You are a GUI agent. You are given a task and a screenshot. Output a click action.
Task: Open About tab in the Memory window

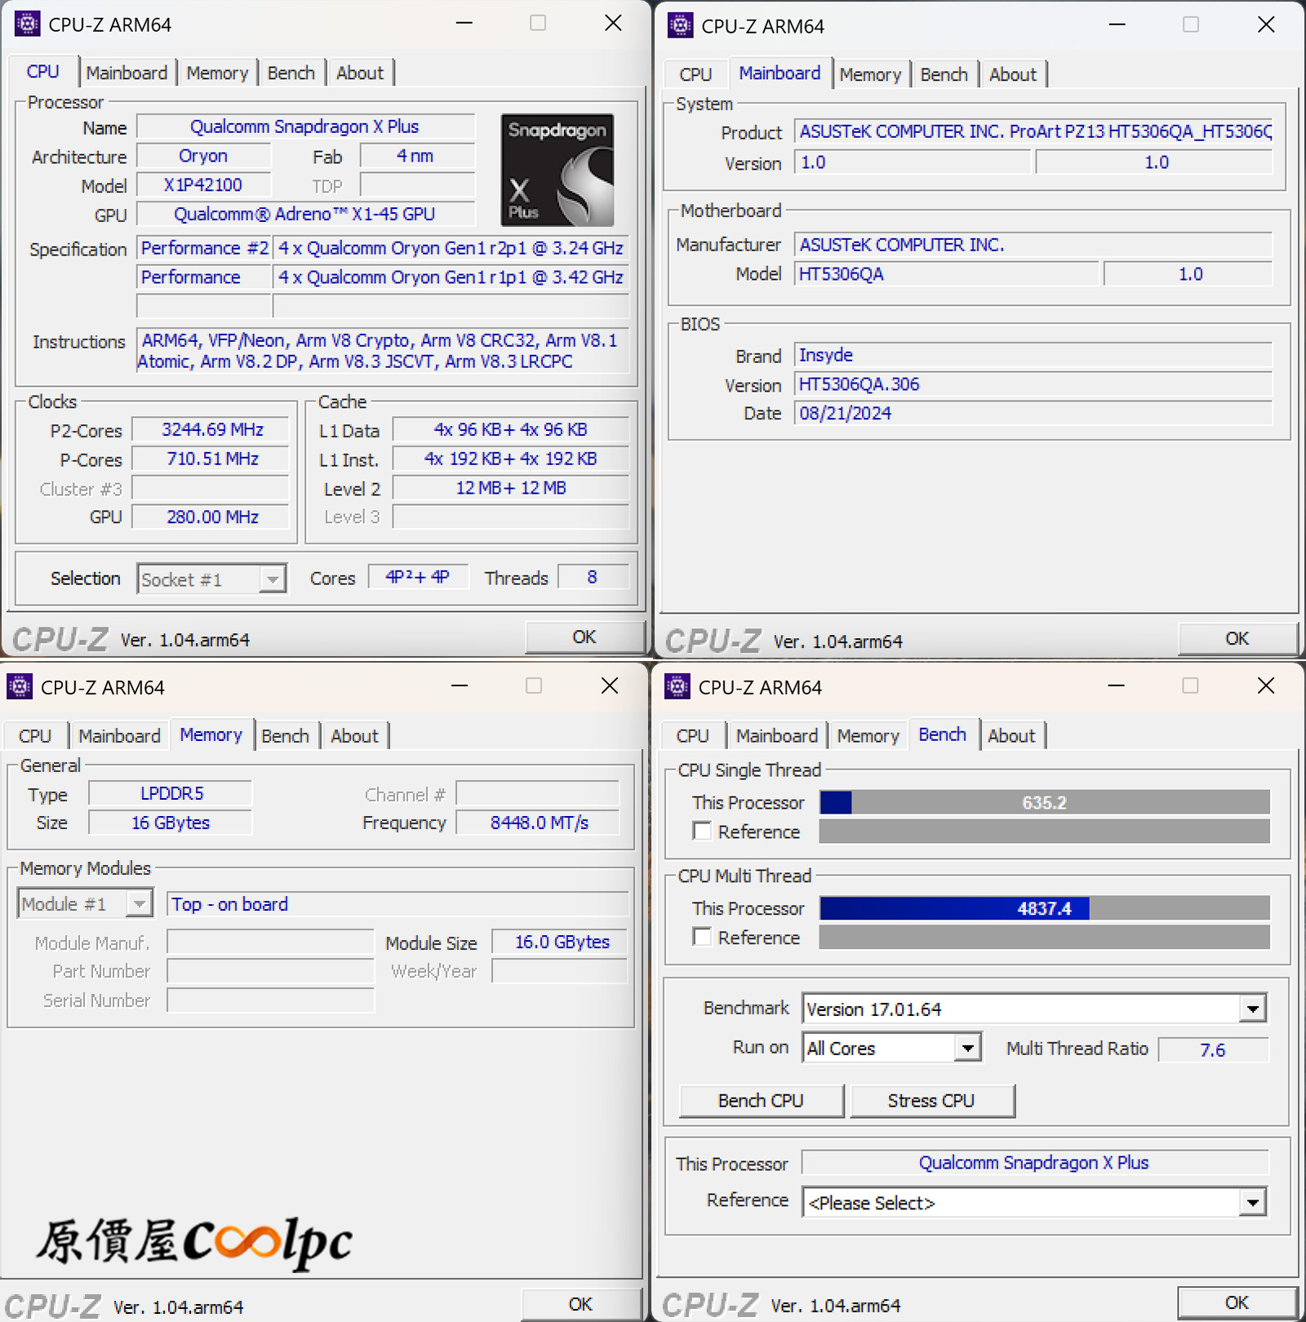(x=354, y=735)
